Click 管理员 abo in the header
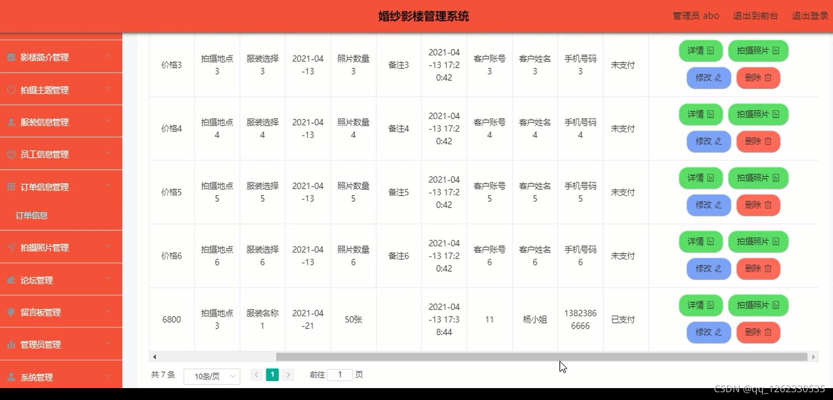833x400 pixels. point(696,16)
